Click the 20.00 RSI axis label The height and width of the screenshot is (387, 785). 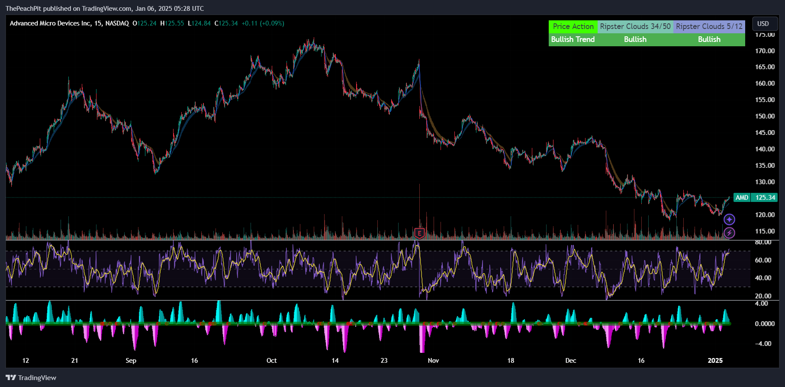[763, 296]
